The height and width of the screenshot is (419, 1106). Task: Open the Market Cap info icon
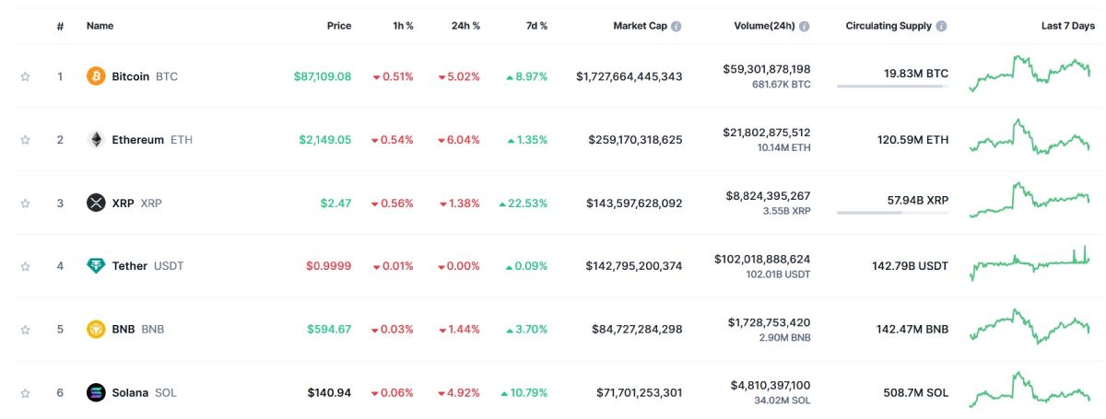(677, 27)
